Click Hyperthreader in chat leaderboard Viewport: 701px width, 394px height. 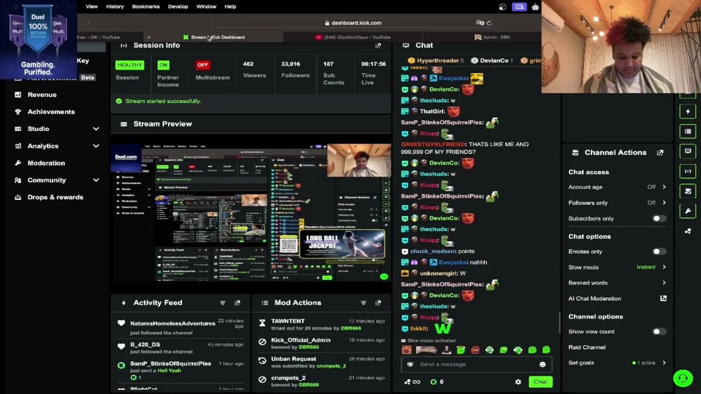click(438, 61)
